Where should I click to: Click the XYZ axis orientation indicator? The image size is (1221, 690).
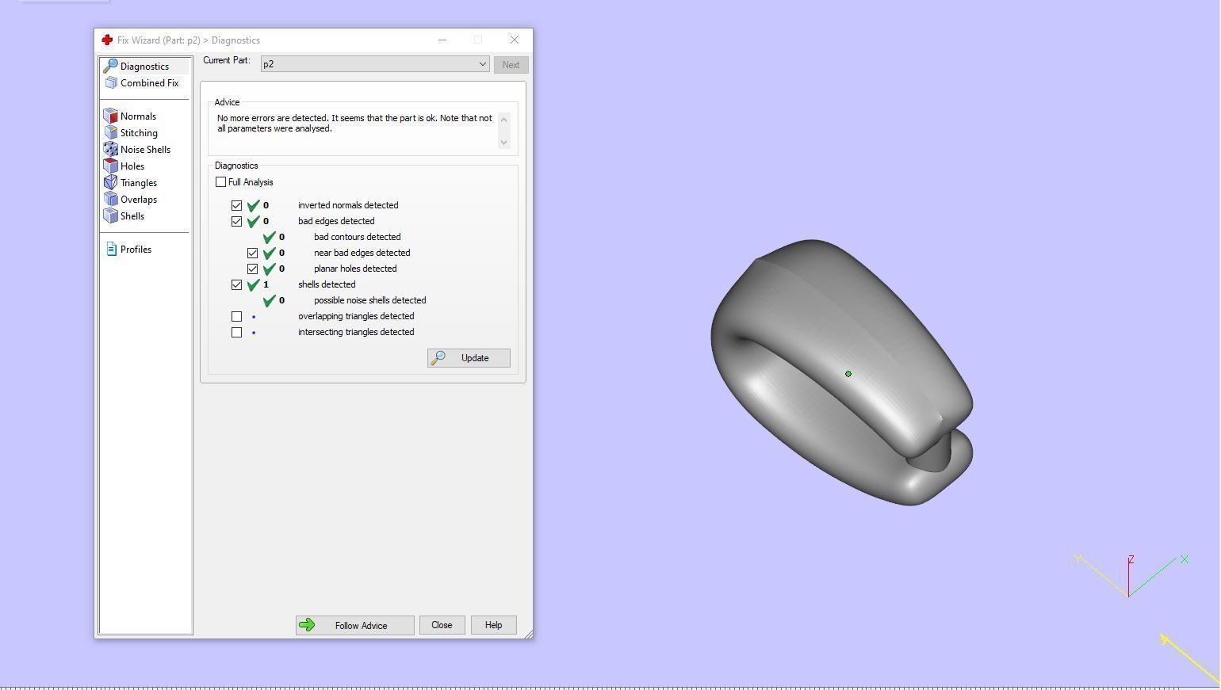1131,576
